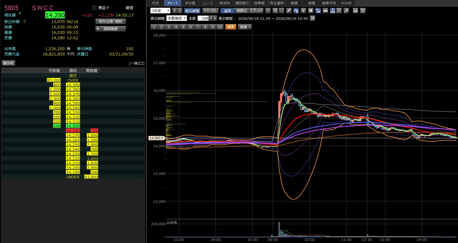The width and height of the screenshot is (458, 243).
Task: Click bid price 14,270 in order book
Action: [x=73, y=136]
